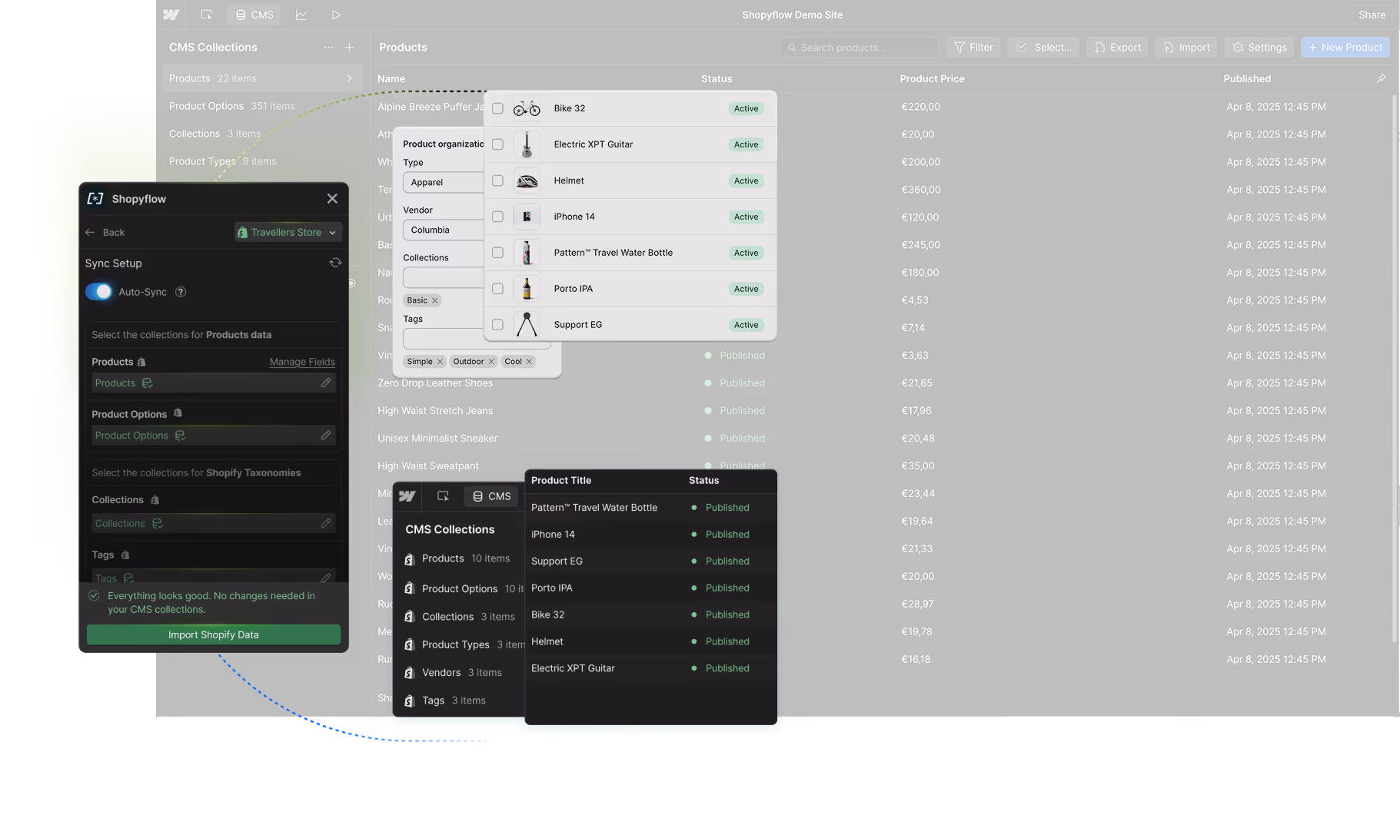This screenshot has height=828, width=1400.
Task: Toggle the Auto-Sync switch
Action: [98, 292]
